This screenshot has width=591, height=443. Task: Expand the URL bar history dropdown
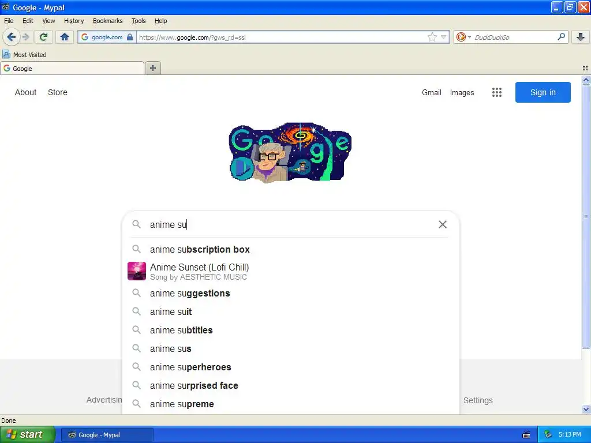444,37
